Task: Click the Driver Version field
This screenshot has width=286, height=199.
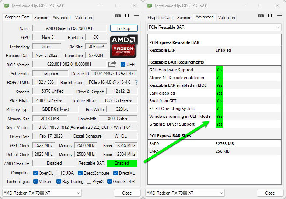Action: tap(85, 127)
